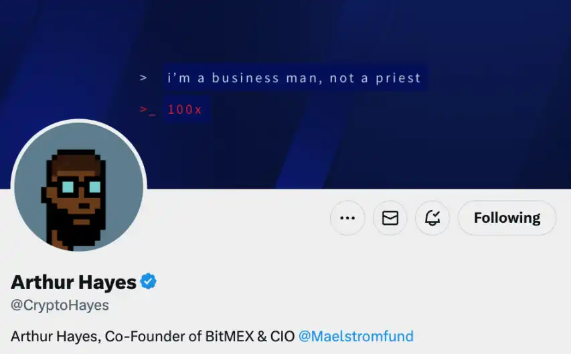Send a message via the envelope icon

coord(390,217)
